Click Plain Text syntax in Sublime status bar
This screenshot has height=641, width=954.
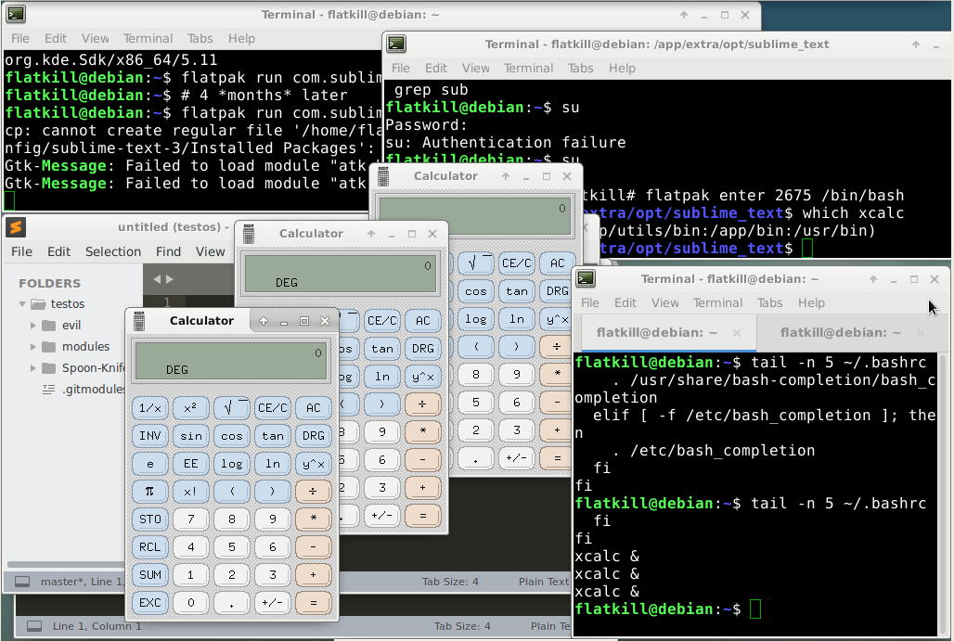click(x=543, y=582)
